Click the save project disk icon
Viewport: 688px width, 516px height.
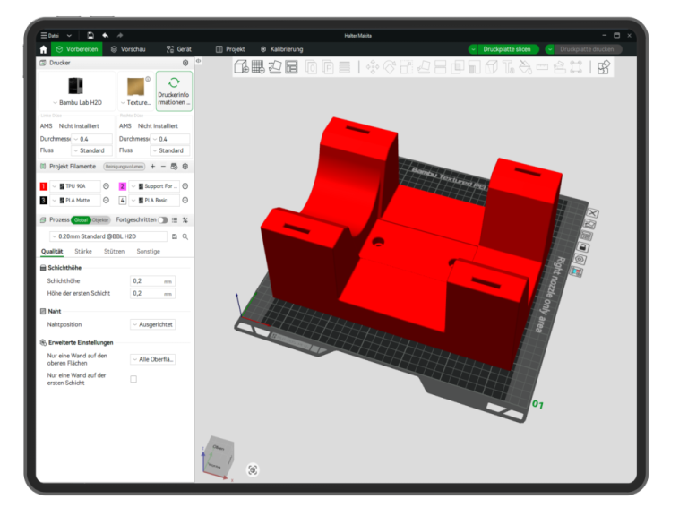(x=90, y=36)
